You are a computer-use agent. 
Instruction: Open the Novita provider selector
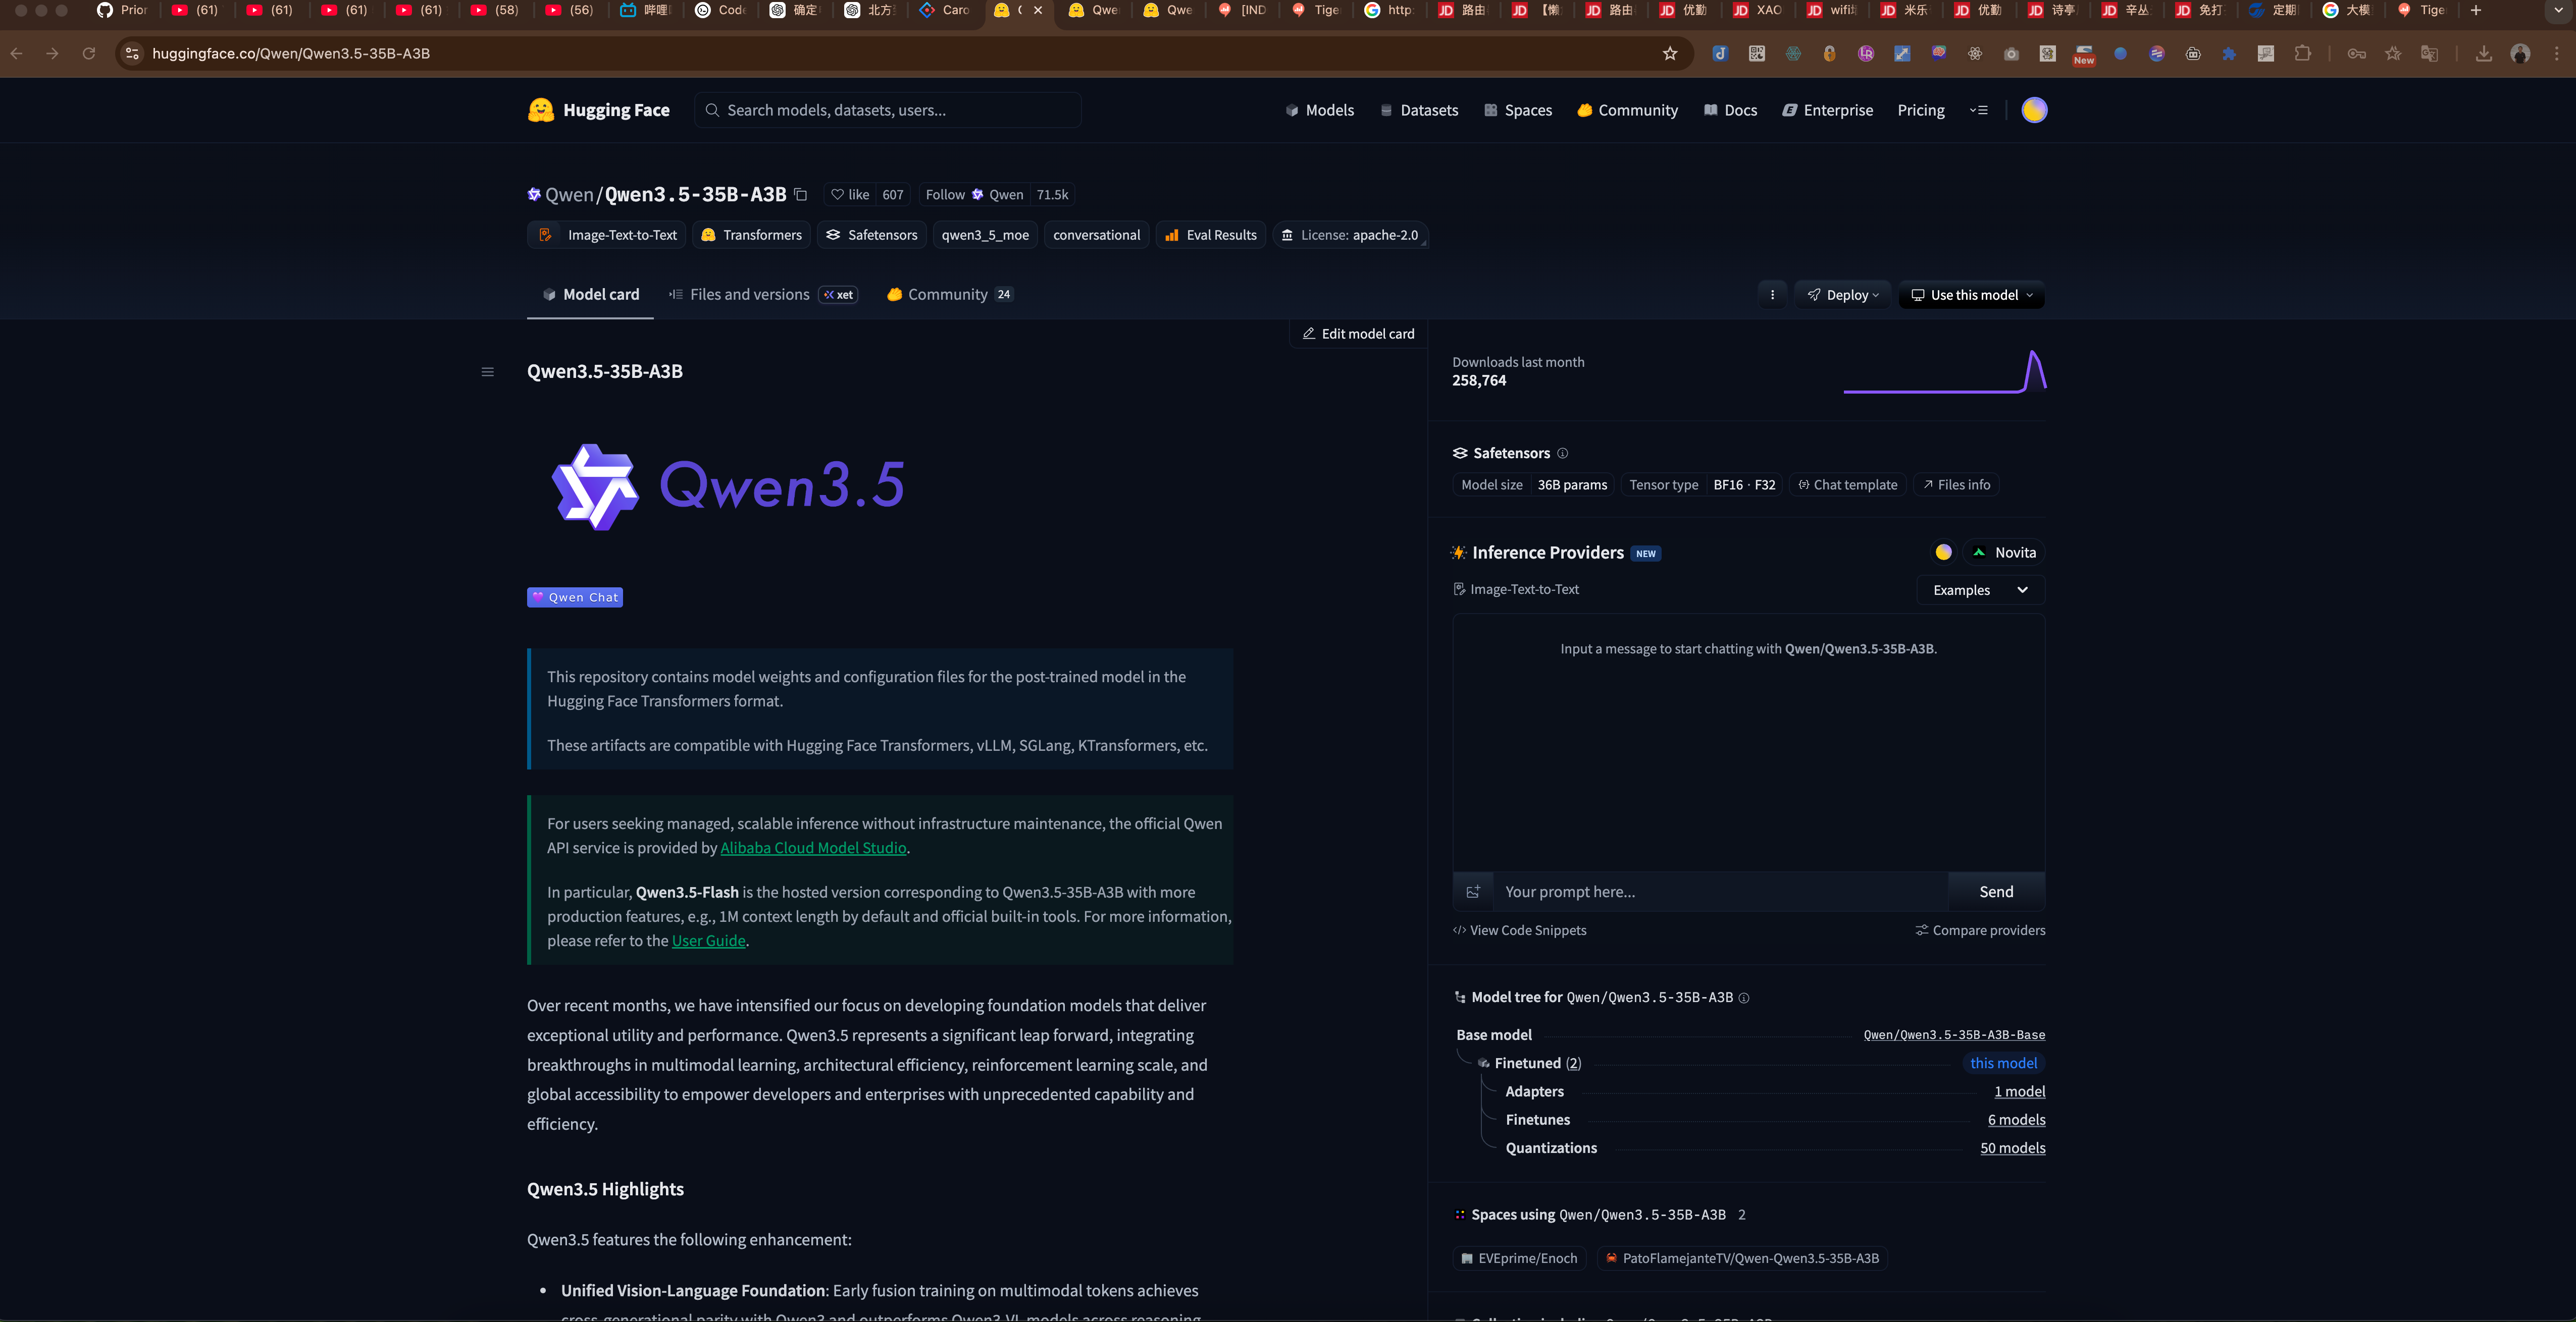[2004, 553]
